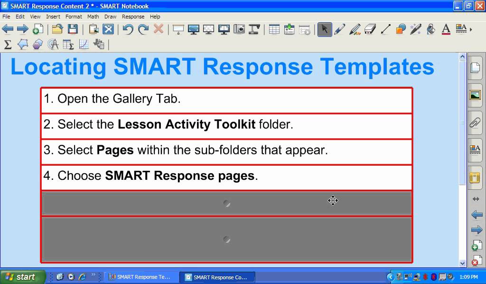This screenshot has height=284, width=486.
Task: Go to next page using toolbar forward arrow
Action: pyautogui.click(x=23, y=29)
